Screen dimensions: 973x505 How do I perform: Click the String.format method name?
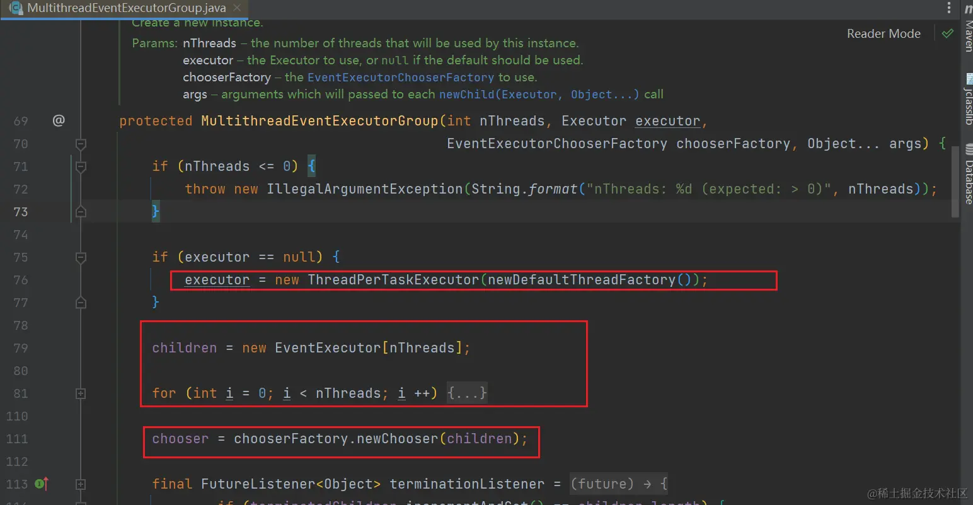point(553,189)
